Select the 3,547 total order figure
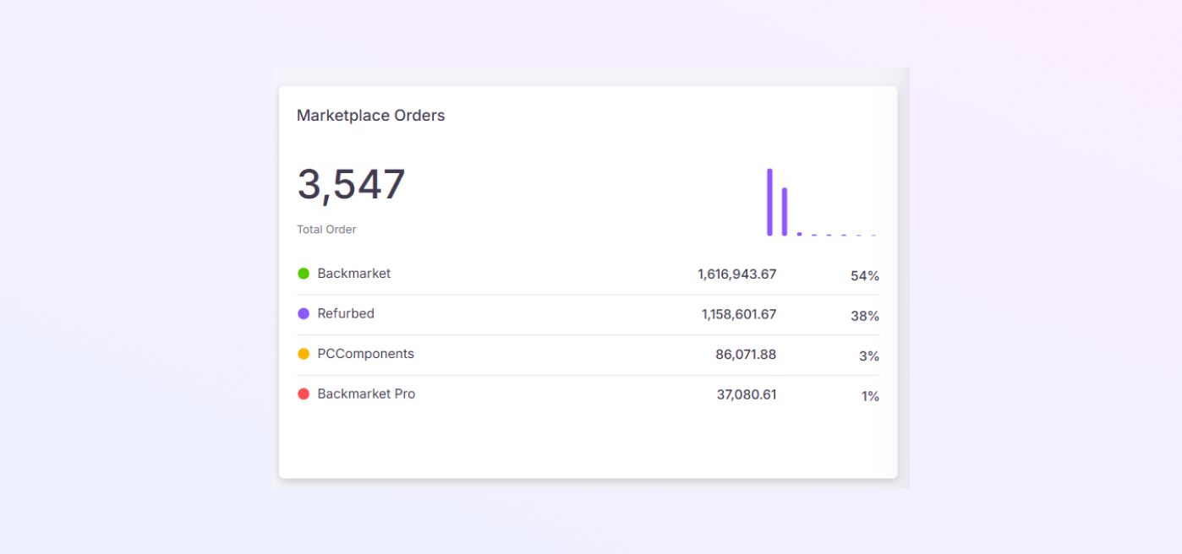 pos(351,184)
